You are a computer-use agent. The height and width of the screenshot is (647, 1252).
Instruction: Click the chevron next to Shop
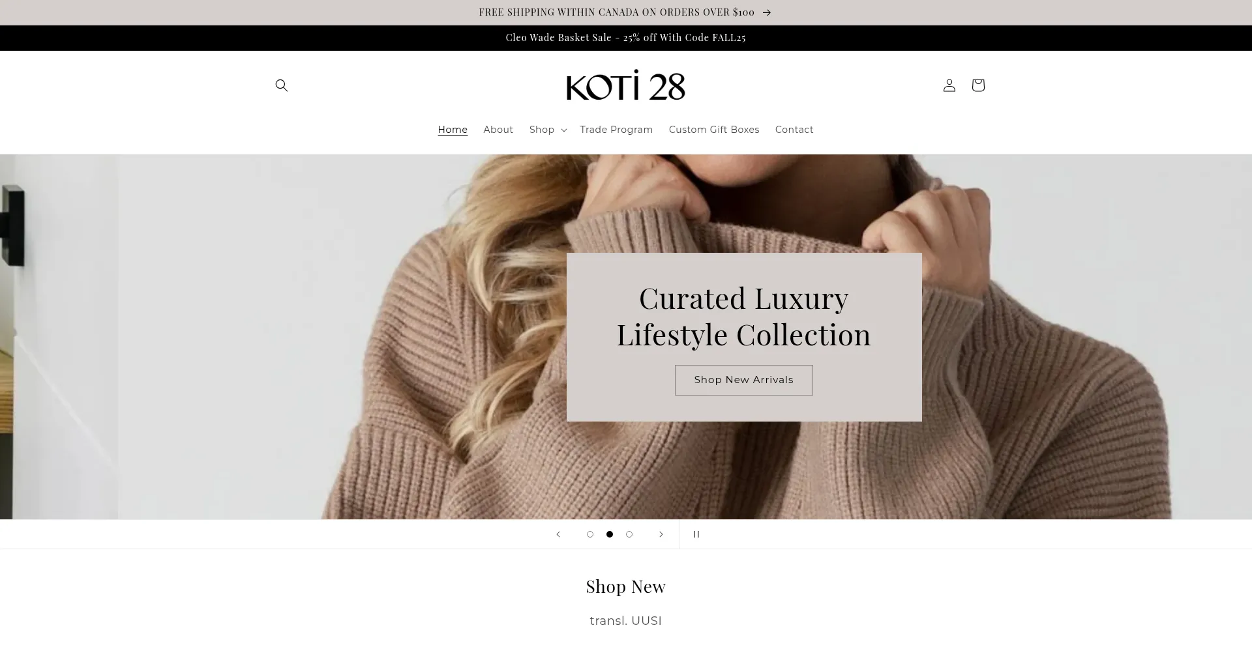coord(564,130)
